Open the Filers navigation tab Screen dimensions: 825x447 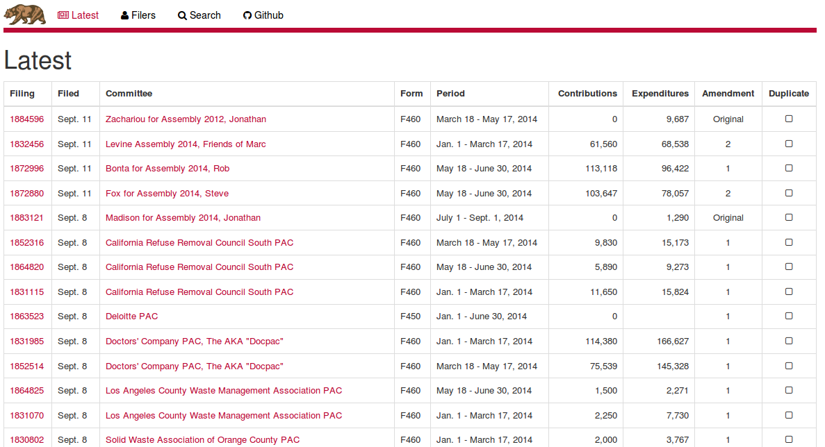click(x=138, y=15)
